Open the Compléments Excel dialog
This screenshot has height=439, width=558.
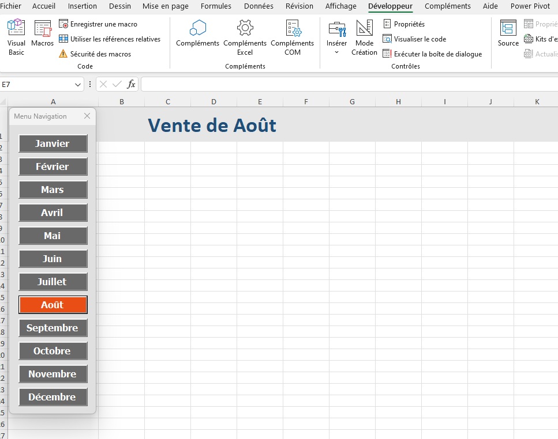245,36
